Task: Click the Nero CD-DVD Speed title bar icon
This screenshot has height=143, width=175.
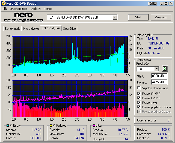Action: tap(4, 3)
